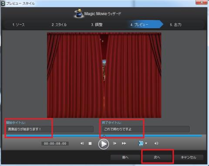
Task: Close the プレビュー スタイル window
Action: click(x=202, y=2)
